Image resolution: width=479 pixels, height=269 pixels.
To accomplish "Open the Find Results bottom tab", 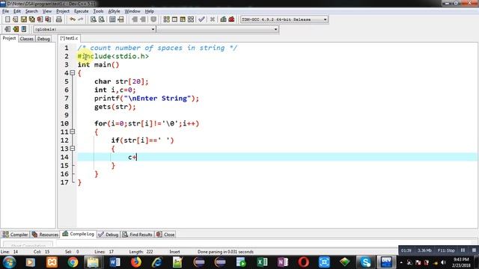I will 138,235.
